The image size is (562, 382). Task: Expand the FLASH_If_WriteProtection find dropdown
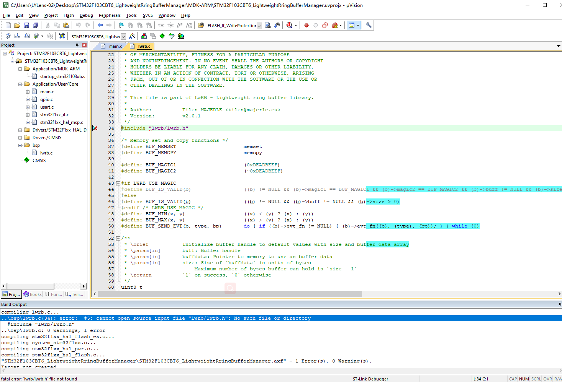(259, 26)
